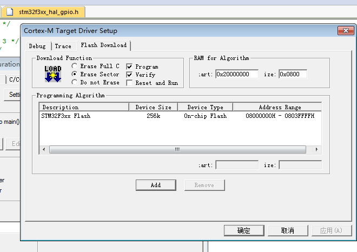Open the stm32f3xx_hal_gpio.h editor tab
This screenshot has height=252, width=357.
coord(43,12)
